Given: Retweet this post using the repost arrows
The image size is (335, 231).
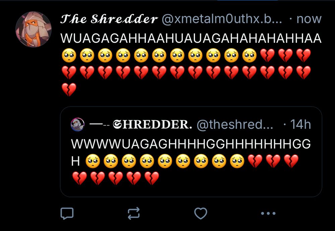Looking at the screenshot, I should tap(134, 213).
